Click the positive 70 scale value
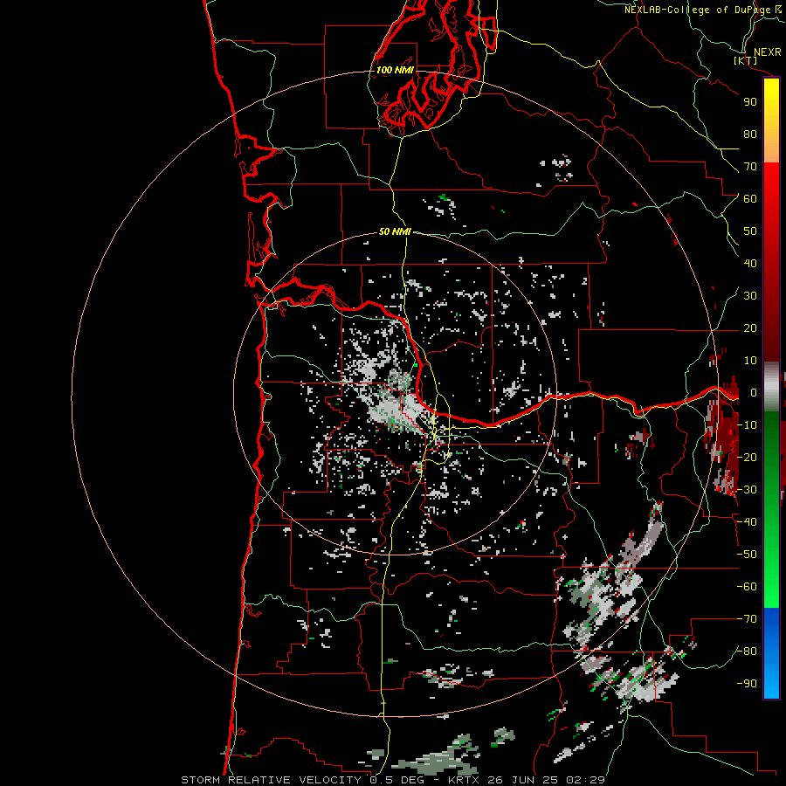The width and height of the screenshot is (786, 786). [x=750, y=167]
